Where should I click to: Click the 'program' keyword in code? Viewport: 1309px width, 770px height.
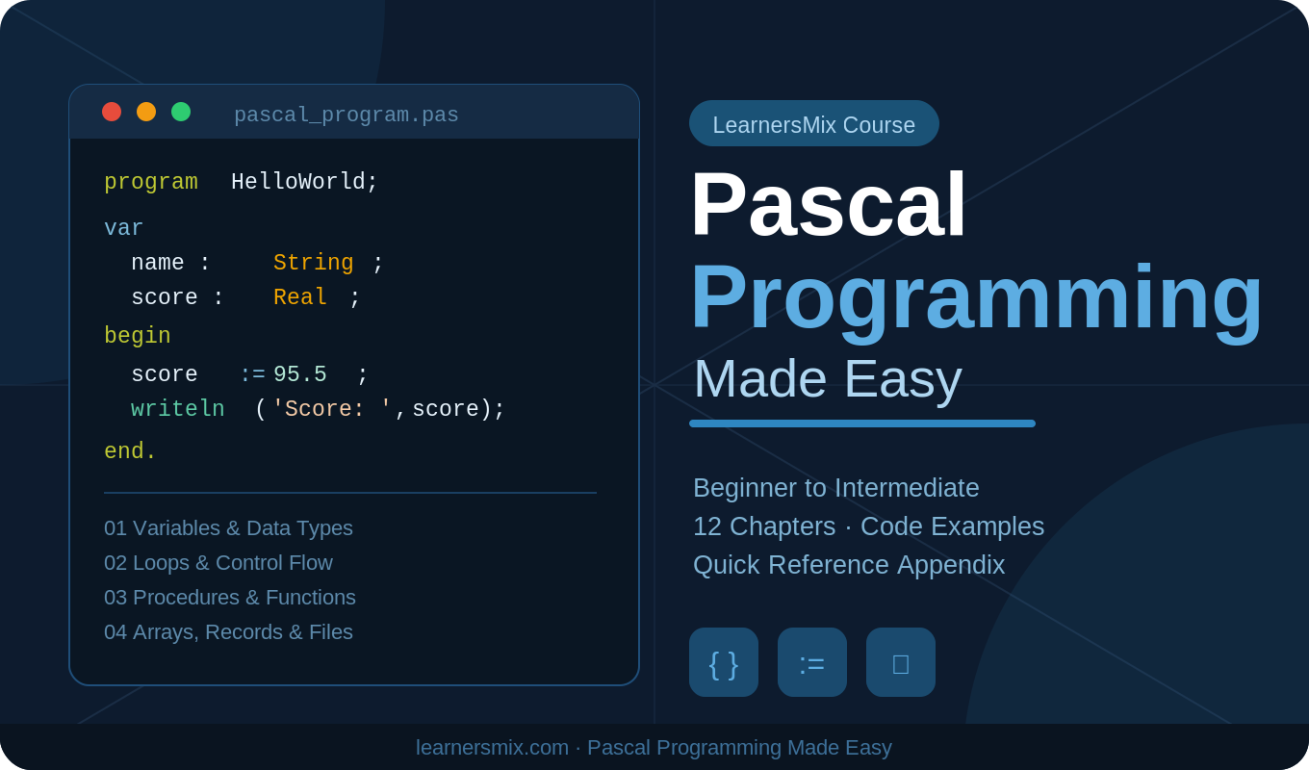pyautogui.click(x=151, y=182)
